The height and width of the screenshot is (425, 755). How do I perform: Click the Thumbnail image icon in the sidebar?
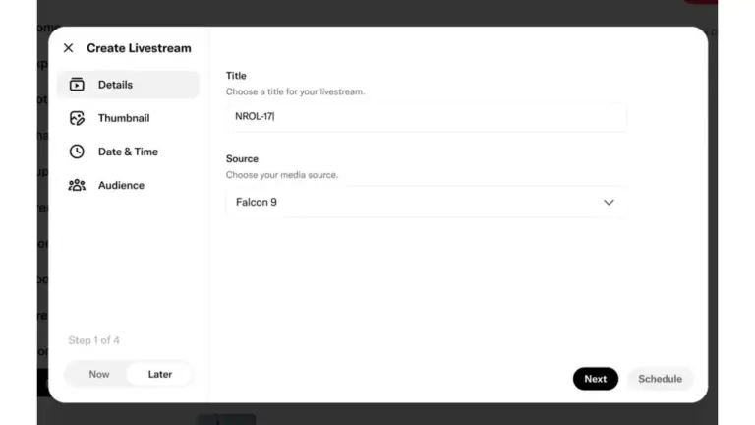click(x=77, y=118)
